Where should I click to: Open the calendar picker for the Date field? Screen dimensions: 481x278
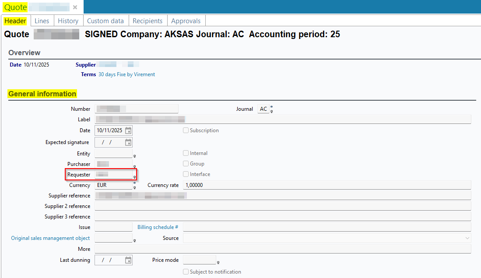pos(128,130)
